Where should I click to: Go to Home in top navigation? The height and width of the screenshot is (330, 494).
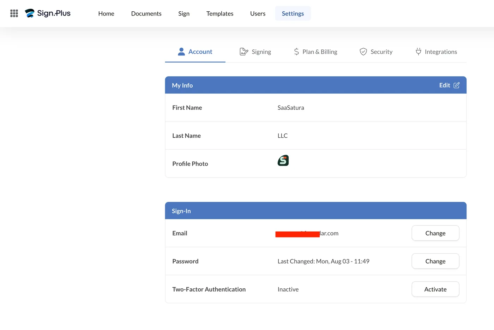click(106, 13)
